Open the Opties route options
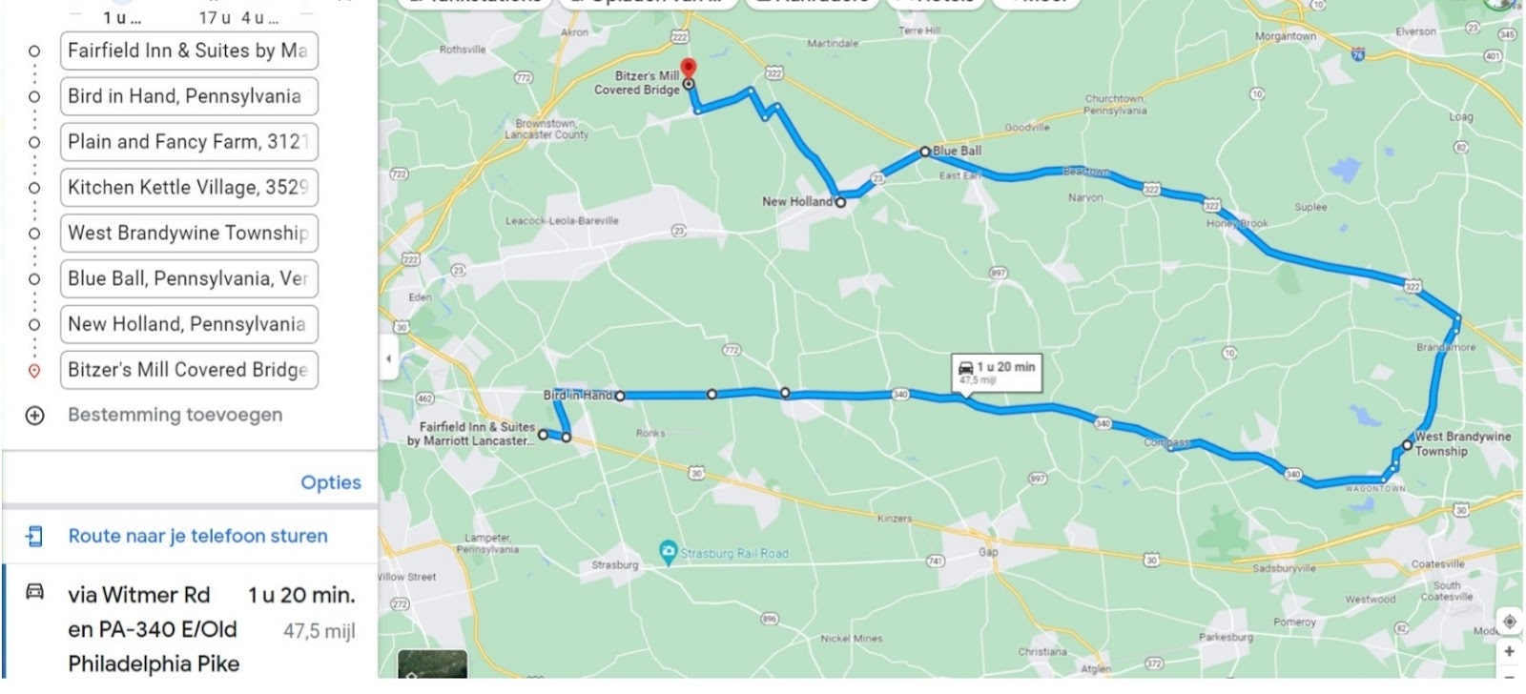 (330, 482)
